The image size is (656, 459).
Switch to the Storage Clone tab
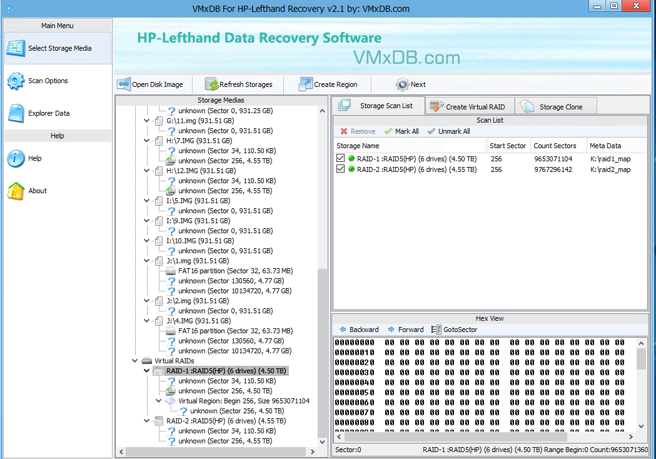click(555, 107)
